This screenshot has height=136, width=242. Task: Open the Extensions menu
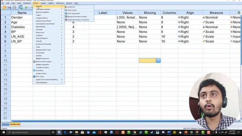[x=60, y=3]
